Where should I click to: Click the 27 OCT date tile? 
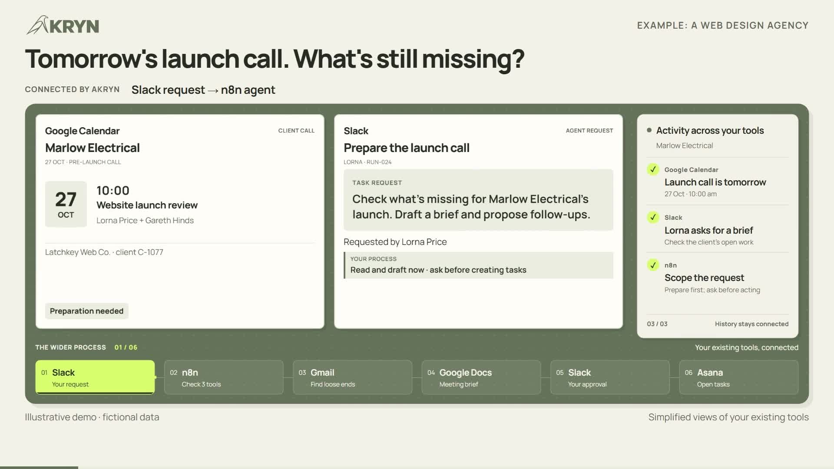click(66, 204)
